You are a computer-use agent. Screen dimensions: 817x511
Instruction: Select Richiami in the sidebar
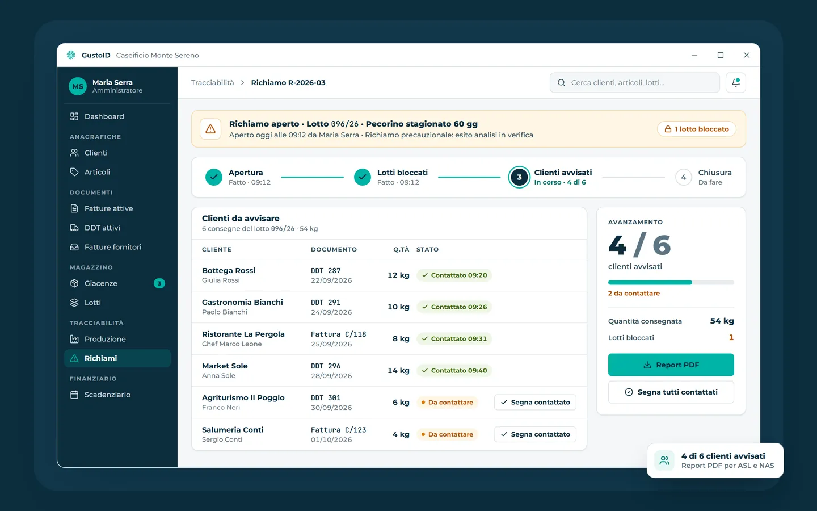tap(117, 358)
